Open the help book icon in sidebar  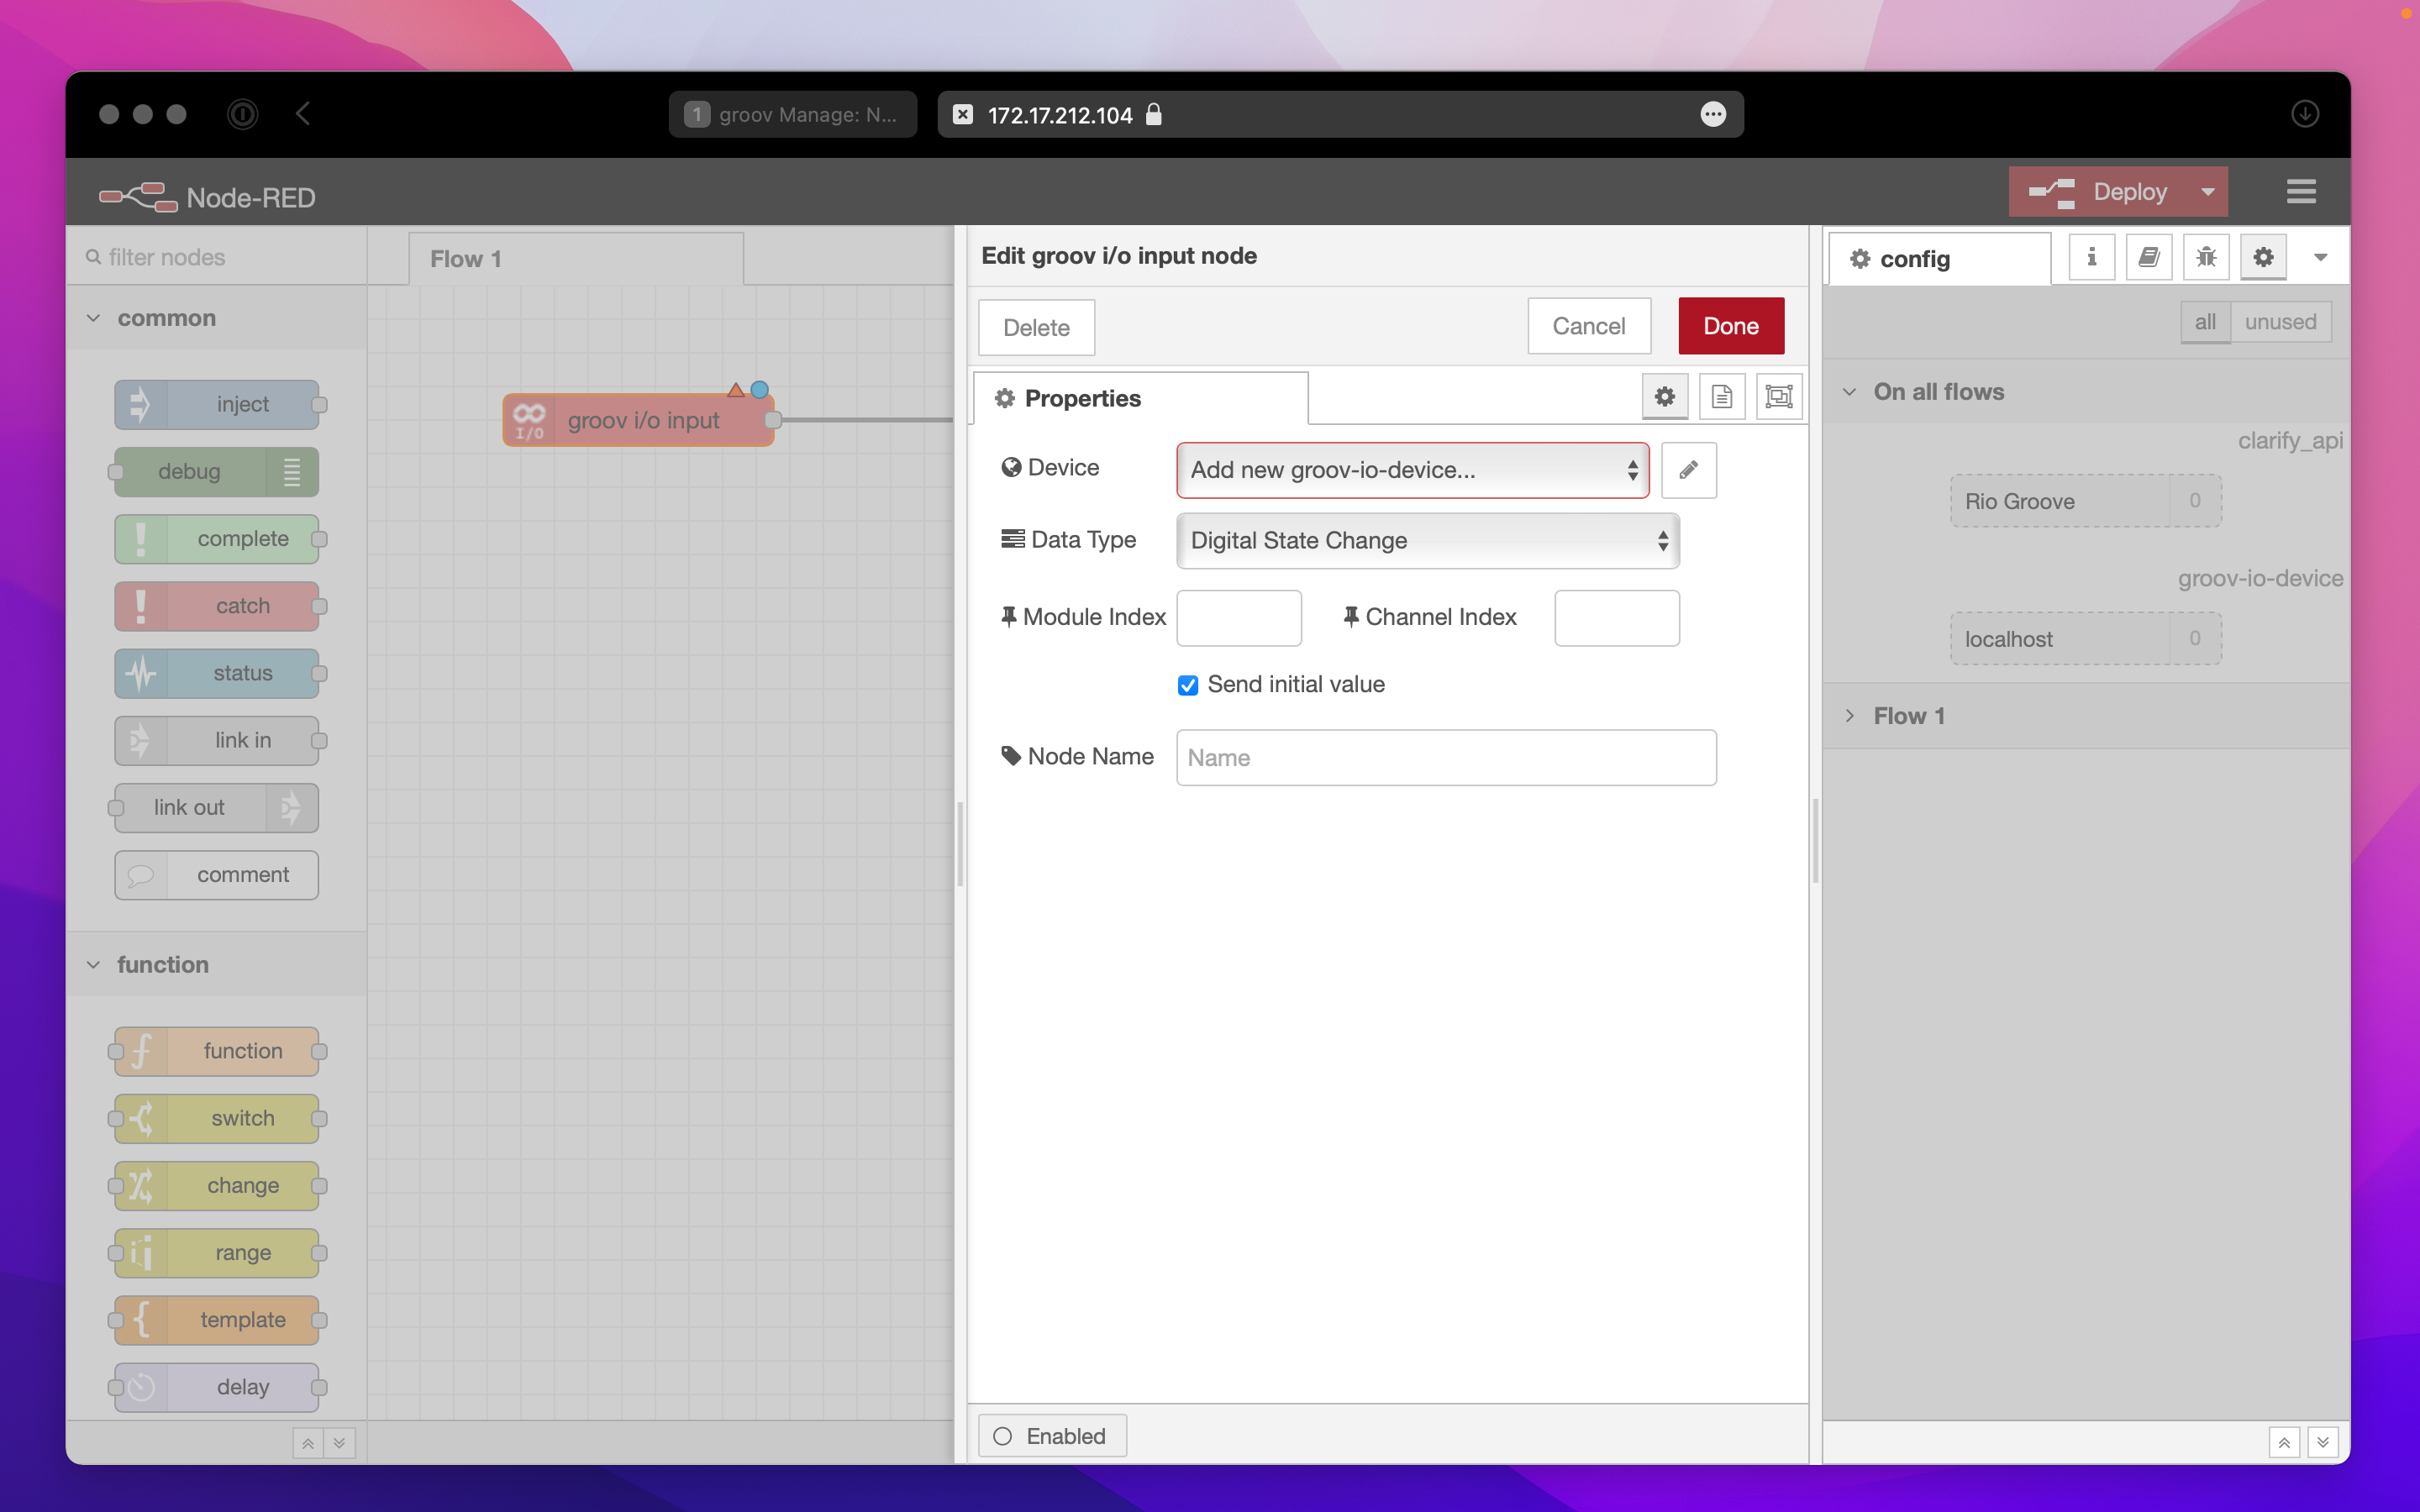(x=2148, y=258)
